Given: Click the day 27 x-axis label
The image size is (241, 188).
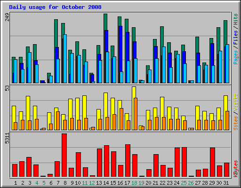Looking at the screenshot, I should pos(198,183).
